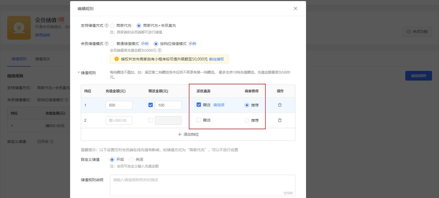Click 充值金额 field showing 500
This screenshot has height=198, width=439.
pyautogui.click(x=119, y=105)
